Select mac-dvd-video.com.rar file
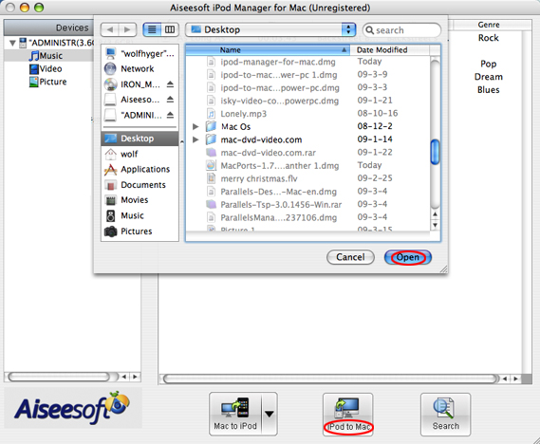The width and height of the screenshot is (540, 444). pyautogui.click(x=307, y=153)
